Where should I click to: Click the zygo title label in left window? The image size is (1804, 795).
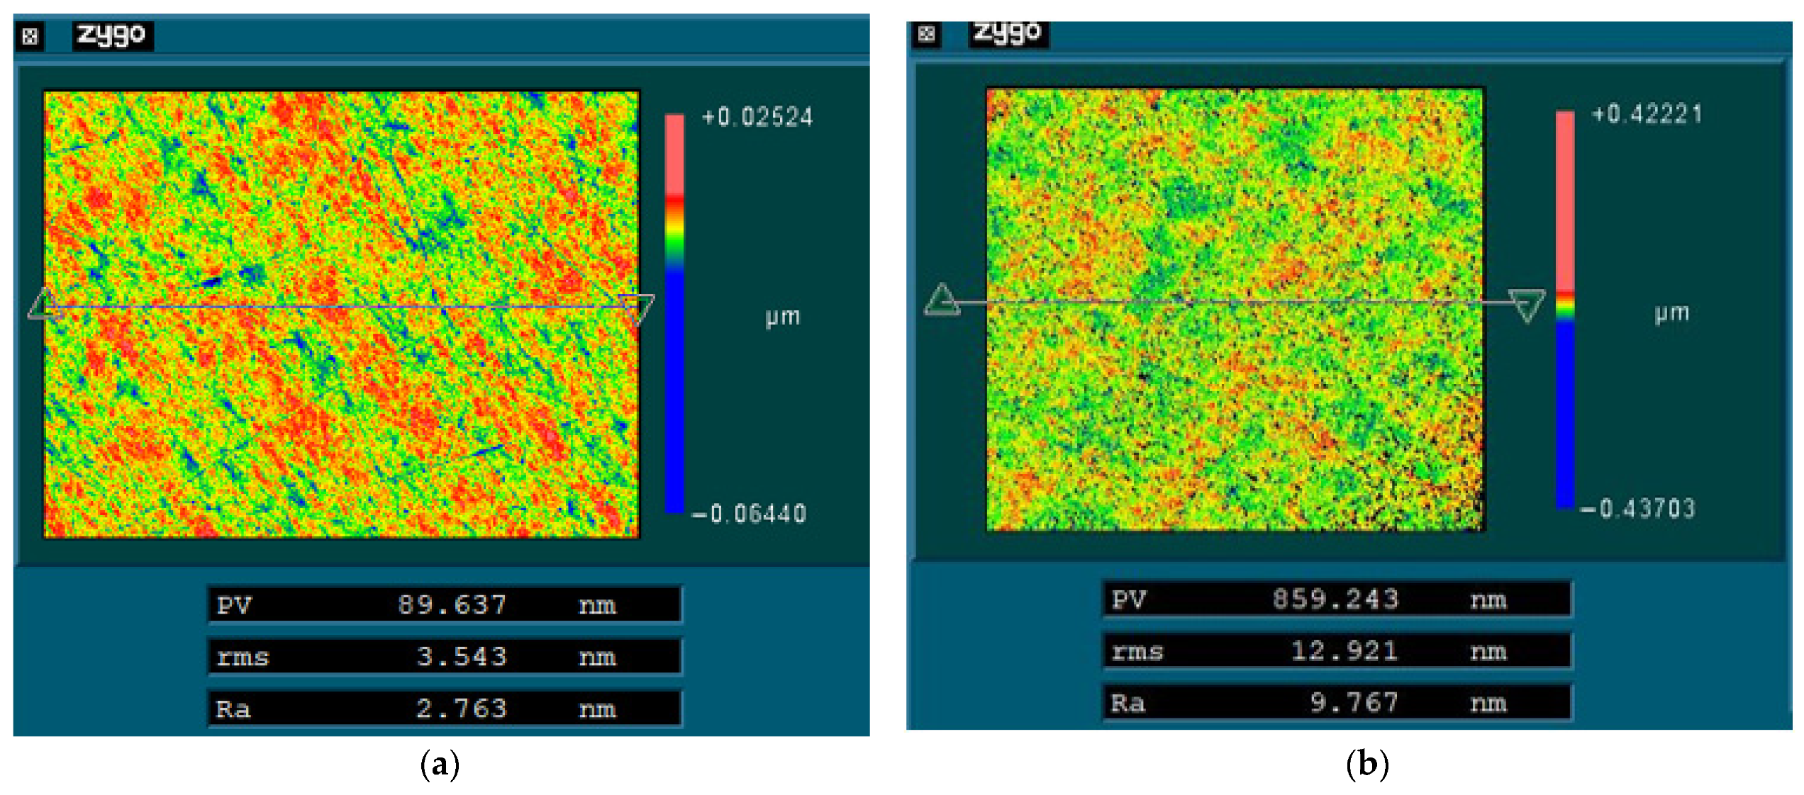click(112, 35)
